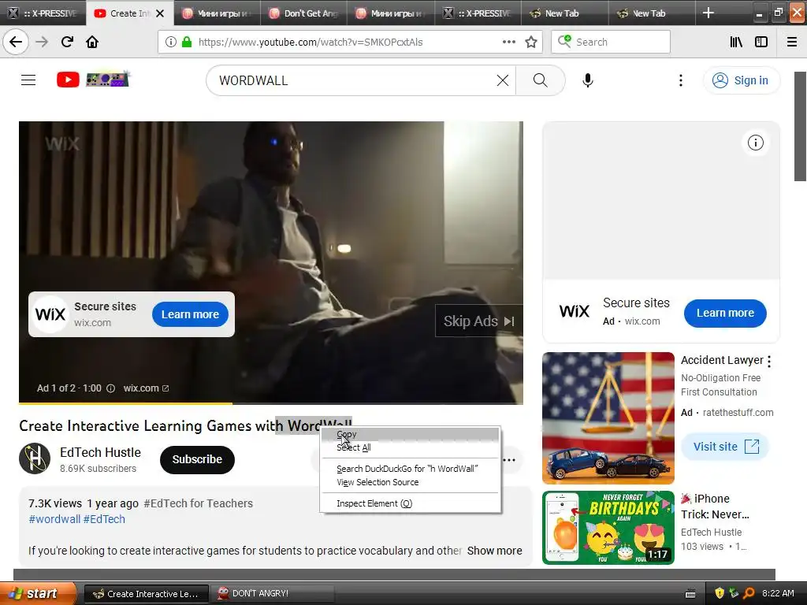The width and height of the screenshot is (807, 605).
Task: Open ad info circle icon in side panel
Action: (x=755, y=143)
